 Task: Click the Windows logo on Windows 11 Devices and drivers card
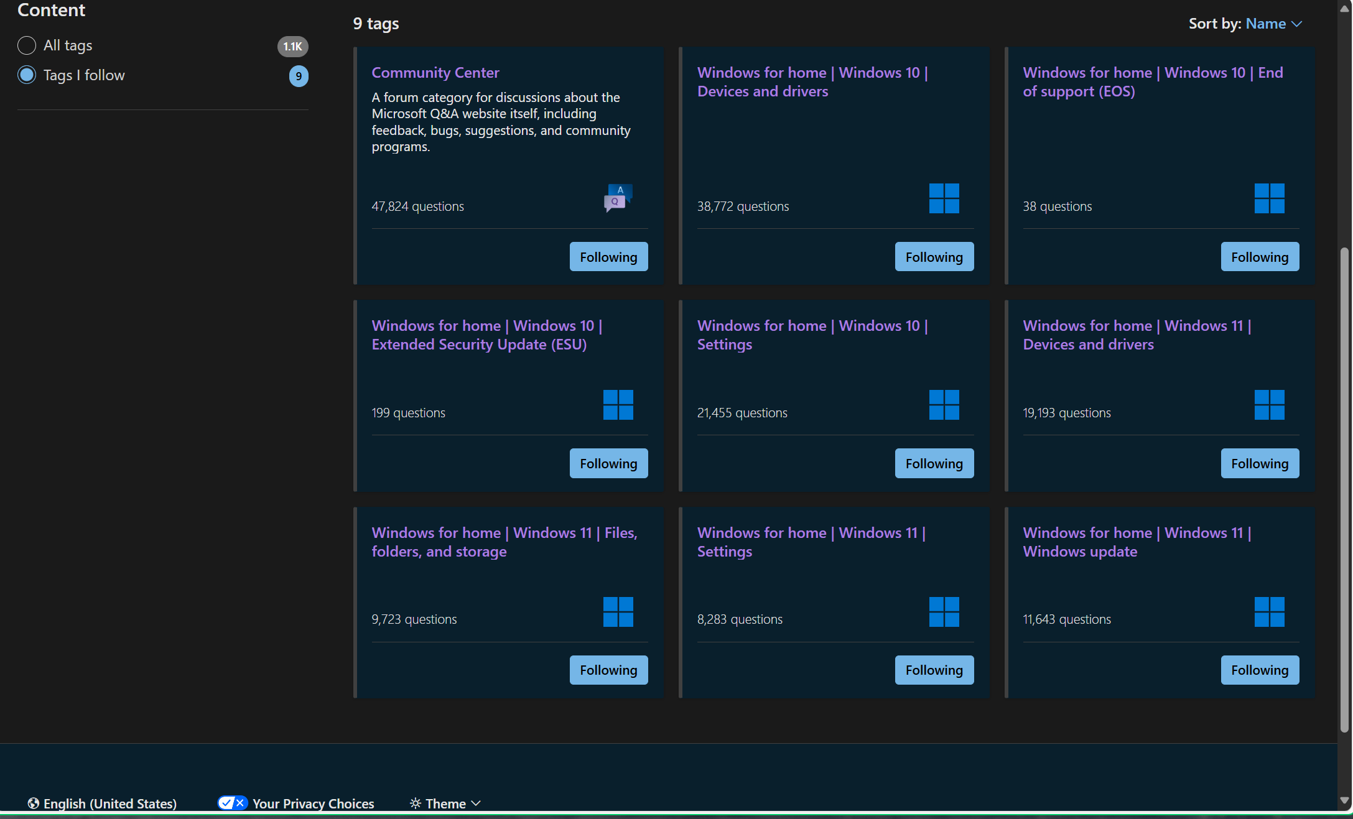[x=1269, y=405]
